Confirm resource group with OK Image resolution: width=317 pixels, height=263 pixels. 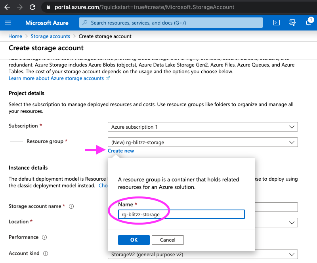[x=134, y=240]
